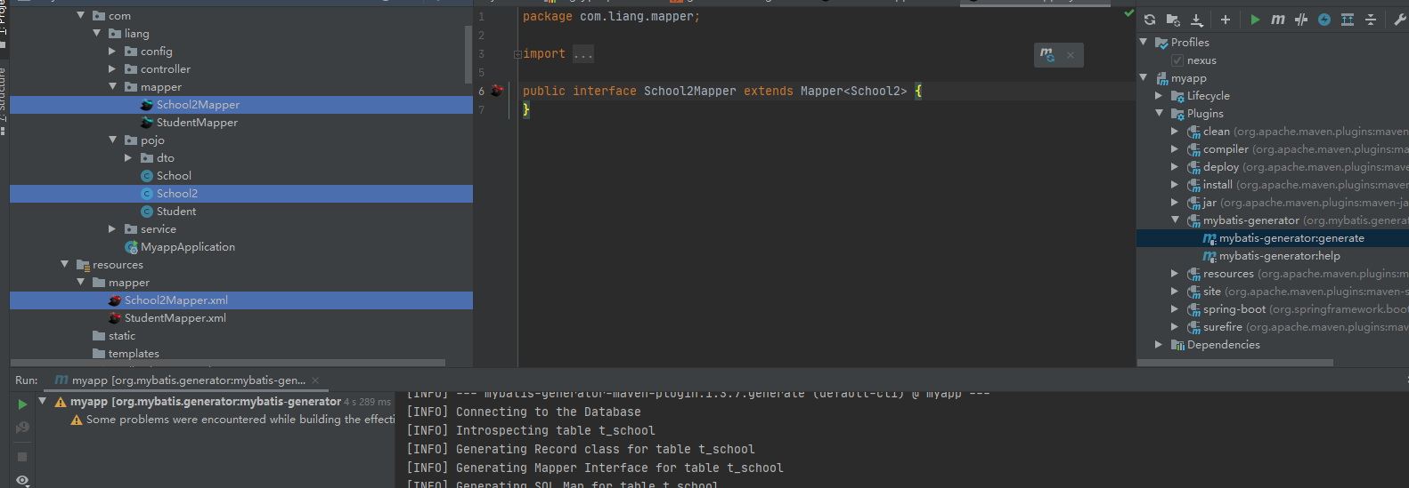1409x488 pixels.
Task: Open Maven settings wrench icon
Action: 1400,20
